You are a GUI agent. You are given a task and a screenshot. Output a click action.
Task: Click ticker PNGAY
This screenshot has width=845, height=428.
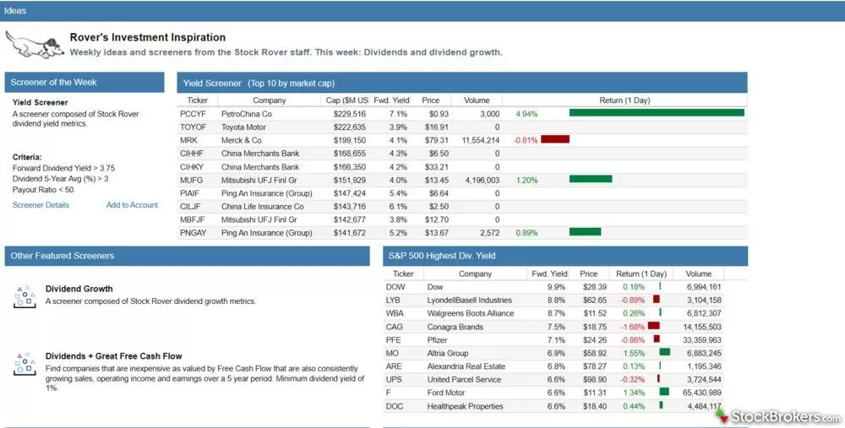point(193,233)
